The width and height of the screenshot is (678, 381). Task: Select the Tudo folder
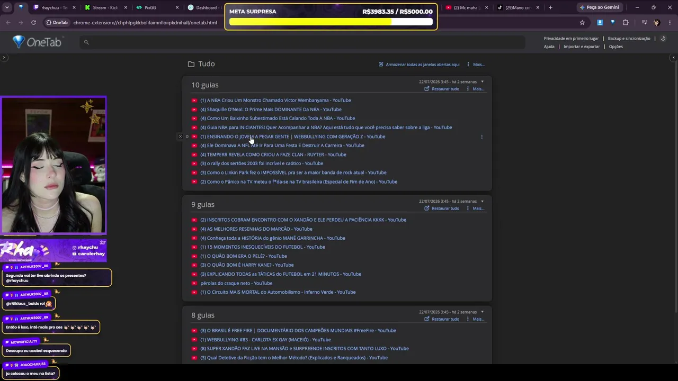[201, 64]
